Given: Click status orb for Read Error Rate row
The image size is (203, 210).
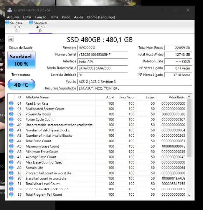Looking at the screenshot, I should 11,103.
